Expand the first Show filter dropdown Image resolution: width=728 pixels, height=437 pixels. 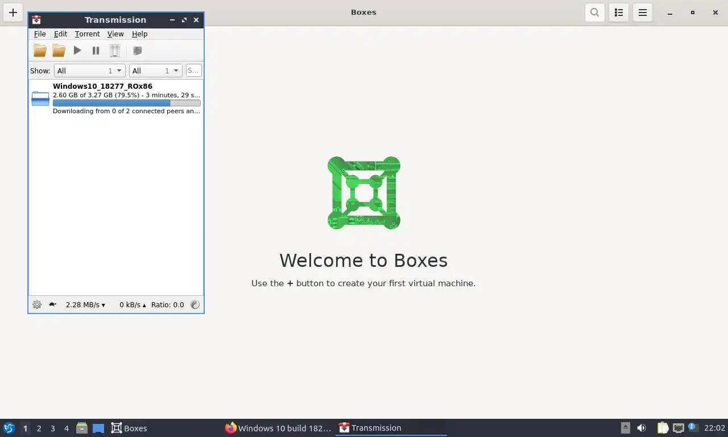point(89,71)
